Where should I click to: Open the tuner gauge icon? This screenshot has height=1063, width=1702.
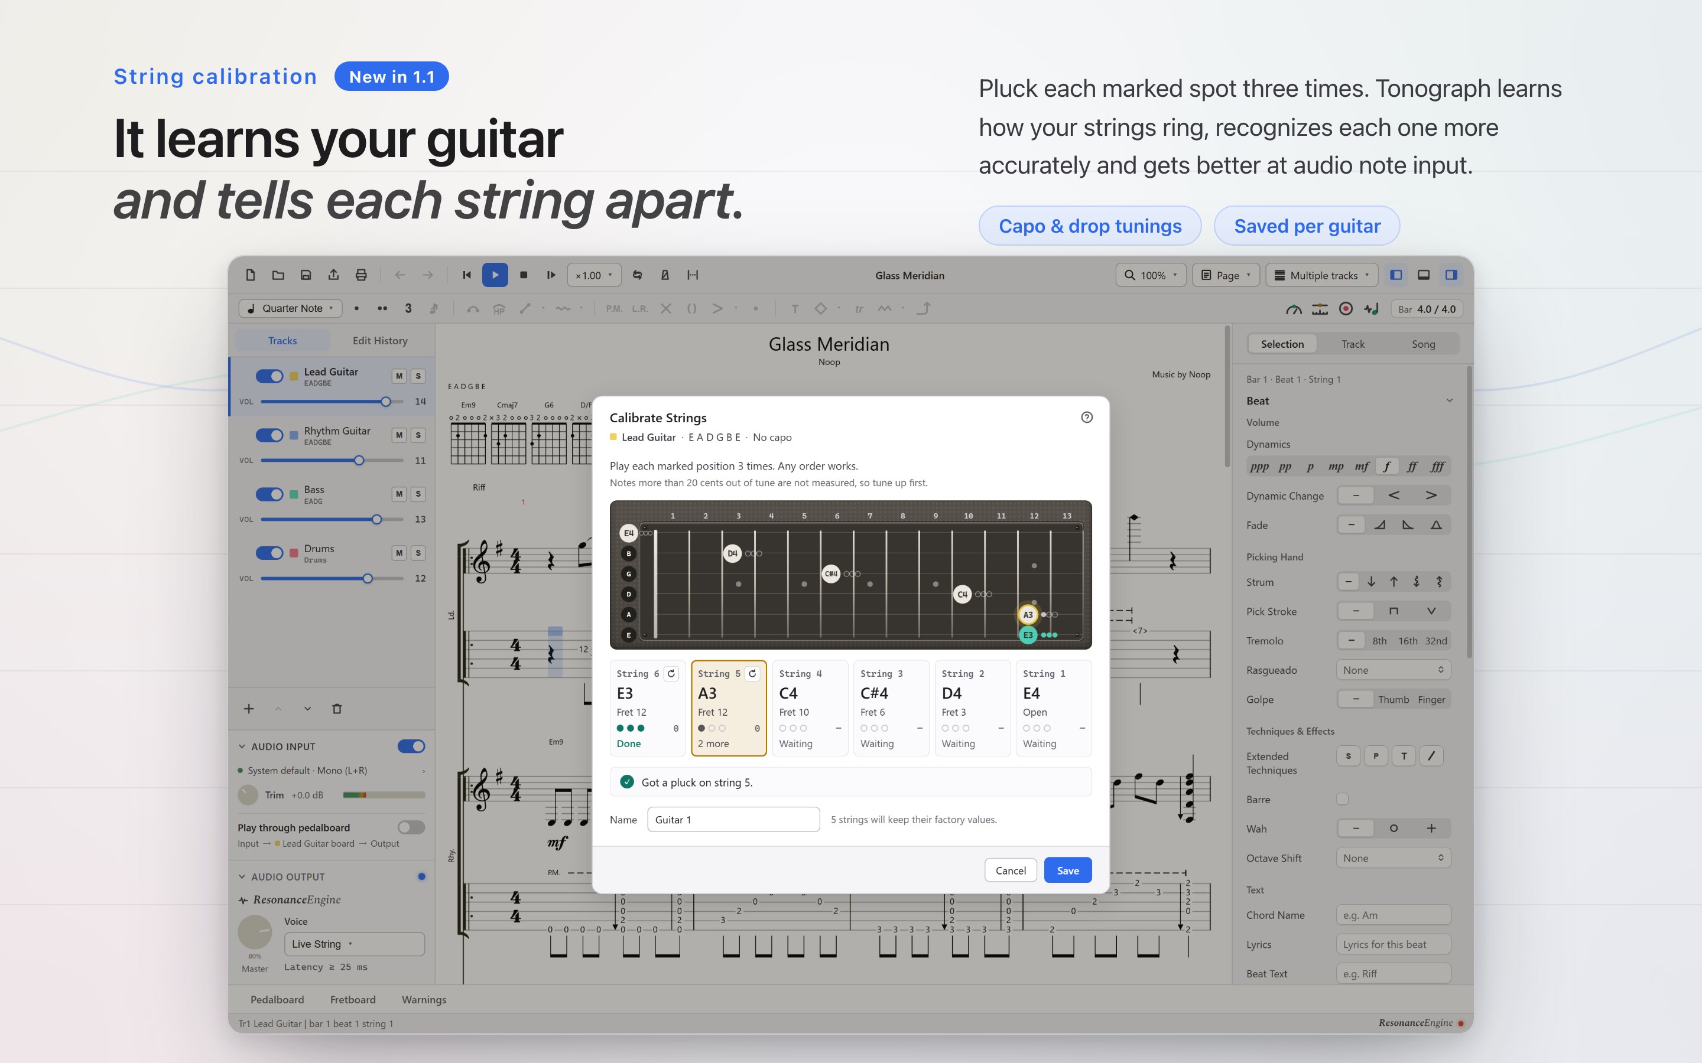point(1294,309)
